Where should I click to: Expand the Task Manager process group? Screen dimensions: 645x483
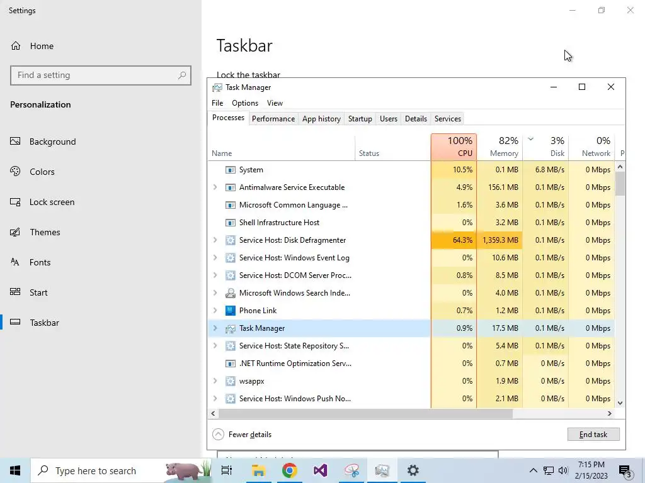[x=215, y=328]
